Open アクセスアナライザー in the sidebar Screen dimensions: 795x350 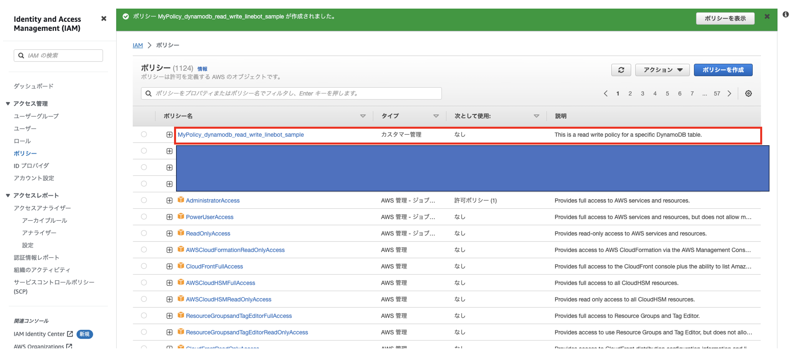coord(42,208)
